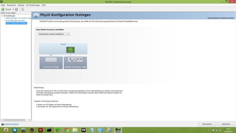Click the task panel's right scroll arrow
This screenshot has height=133, width=236.
(29, 120)
